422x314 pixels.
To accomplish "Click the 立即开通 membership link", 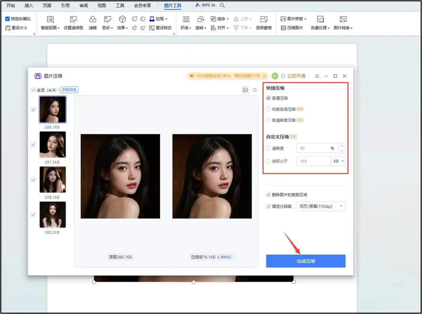I will (296, 76).
